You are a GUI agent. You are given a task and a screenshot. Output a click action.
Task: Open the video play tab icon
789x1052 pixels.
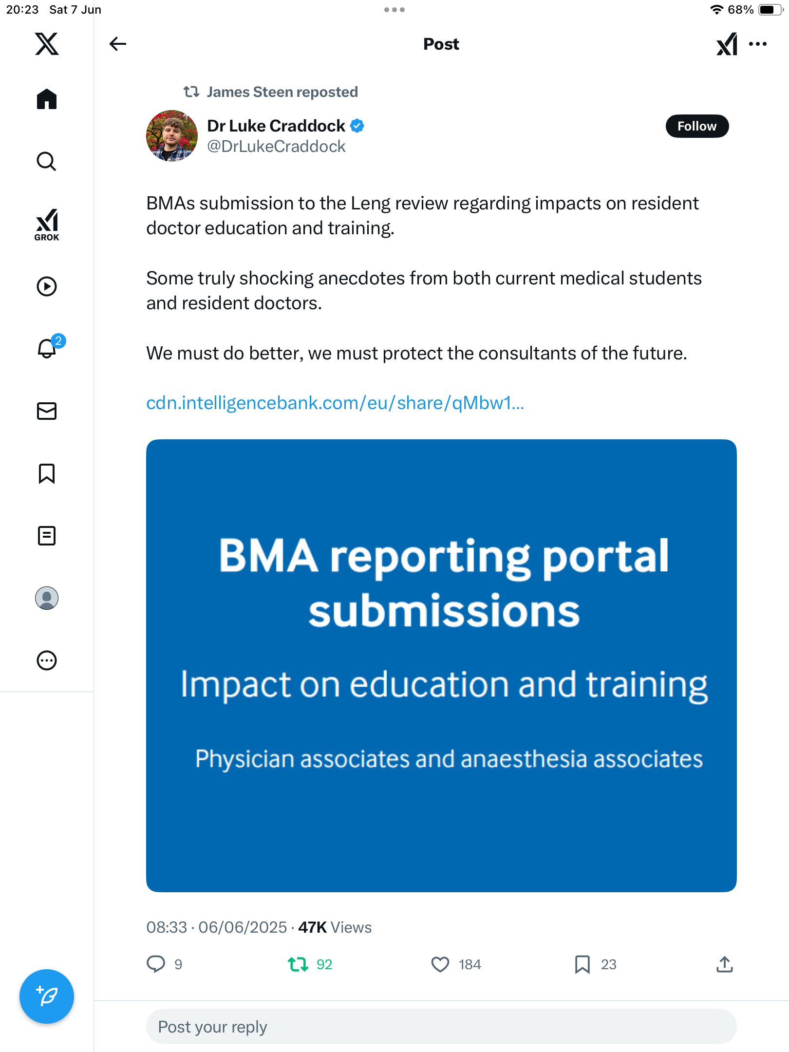pos(47,286)
